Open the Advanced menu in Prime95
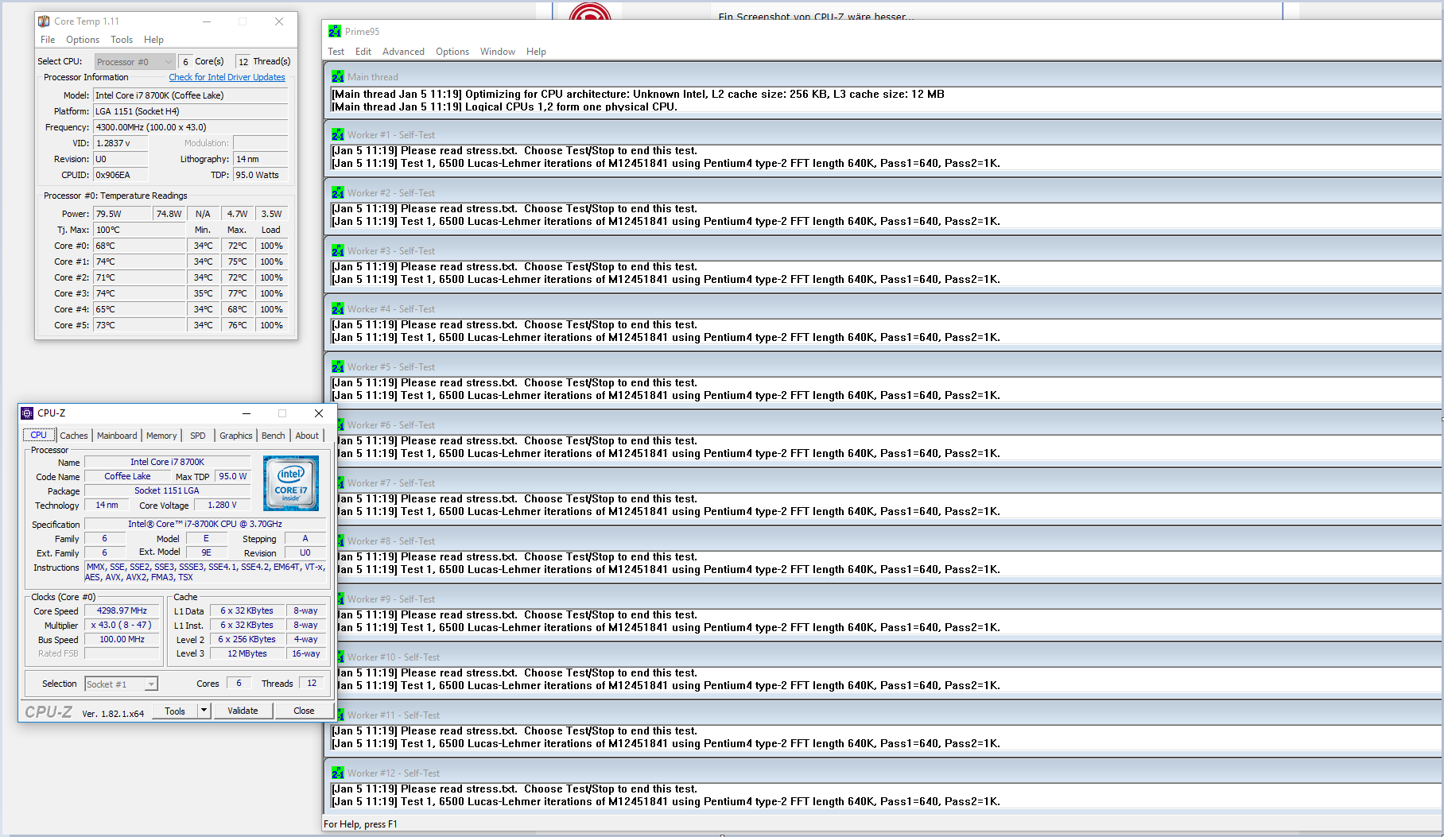 [403, 52]
